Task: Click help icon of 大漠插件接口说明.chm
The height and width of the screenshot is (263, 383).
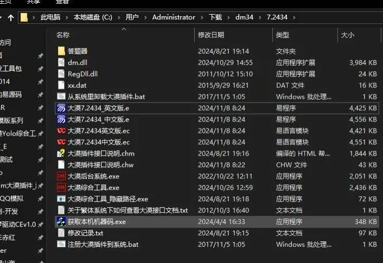Action: pyautogui.click(x=61, y=153)
